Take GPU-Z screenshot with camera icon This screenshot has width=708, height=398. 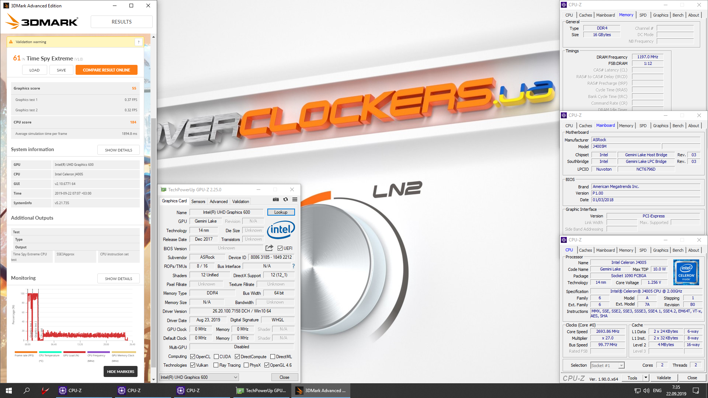(x=275, y=199)
